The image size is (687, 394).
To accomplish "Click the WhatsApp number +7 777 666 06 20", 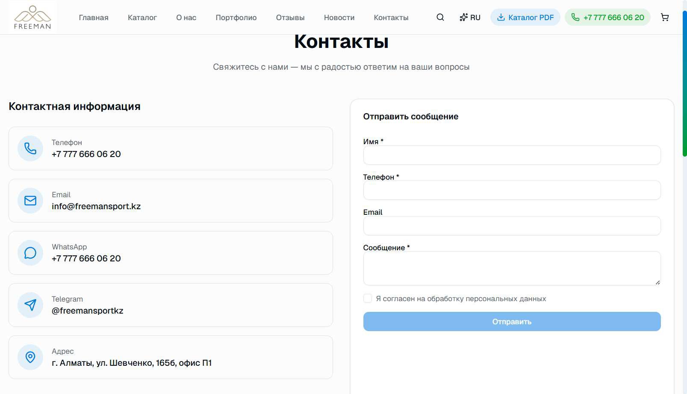I will pyautogui.click(x=86, y=258).
